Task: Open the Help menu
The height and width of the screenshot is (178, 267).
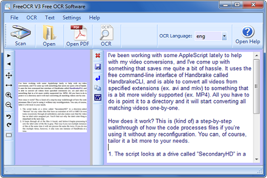Action: 94,17
